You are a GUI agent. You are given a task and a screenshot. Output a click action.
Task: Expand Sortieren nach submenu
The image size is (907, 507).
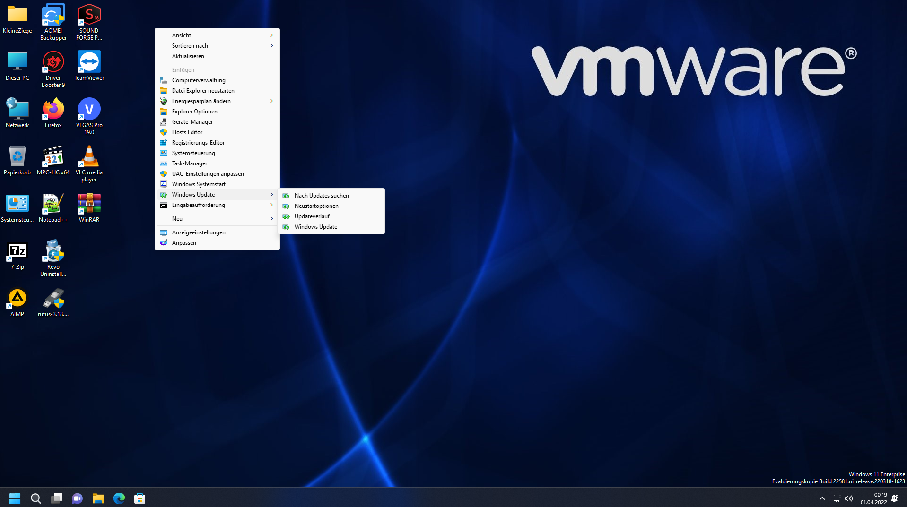[x=217, y=46]
